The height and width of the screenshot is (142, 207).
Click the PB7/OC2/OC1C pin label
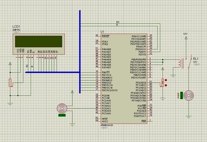tap(110, 90)
